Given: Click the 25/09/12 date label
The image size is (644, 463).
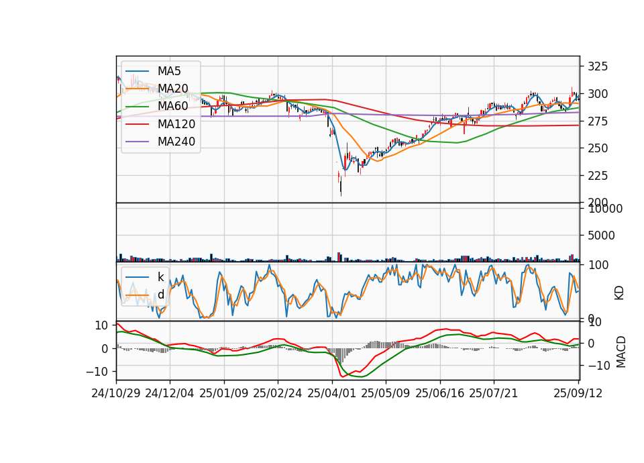Looking at the screenshot, I should click(578, 393).
